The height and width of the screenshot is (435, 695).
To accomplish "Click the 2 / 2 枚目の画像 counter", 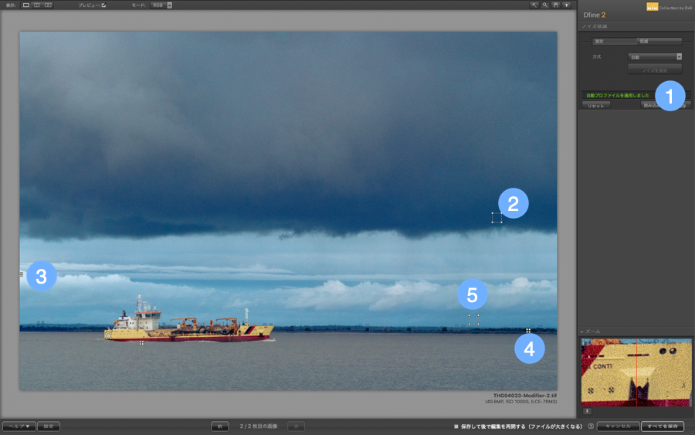I will [259, 427].
